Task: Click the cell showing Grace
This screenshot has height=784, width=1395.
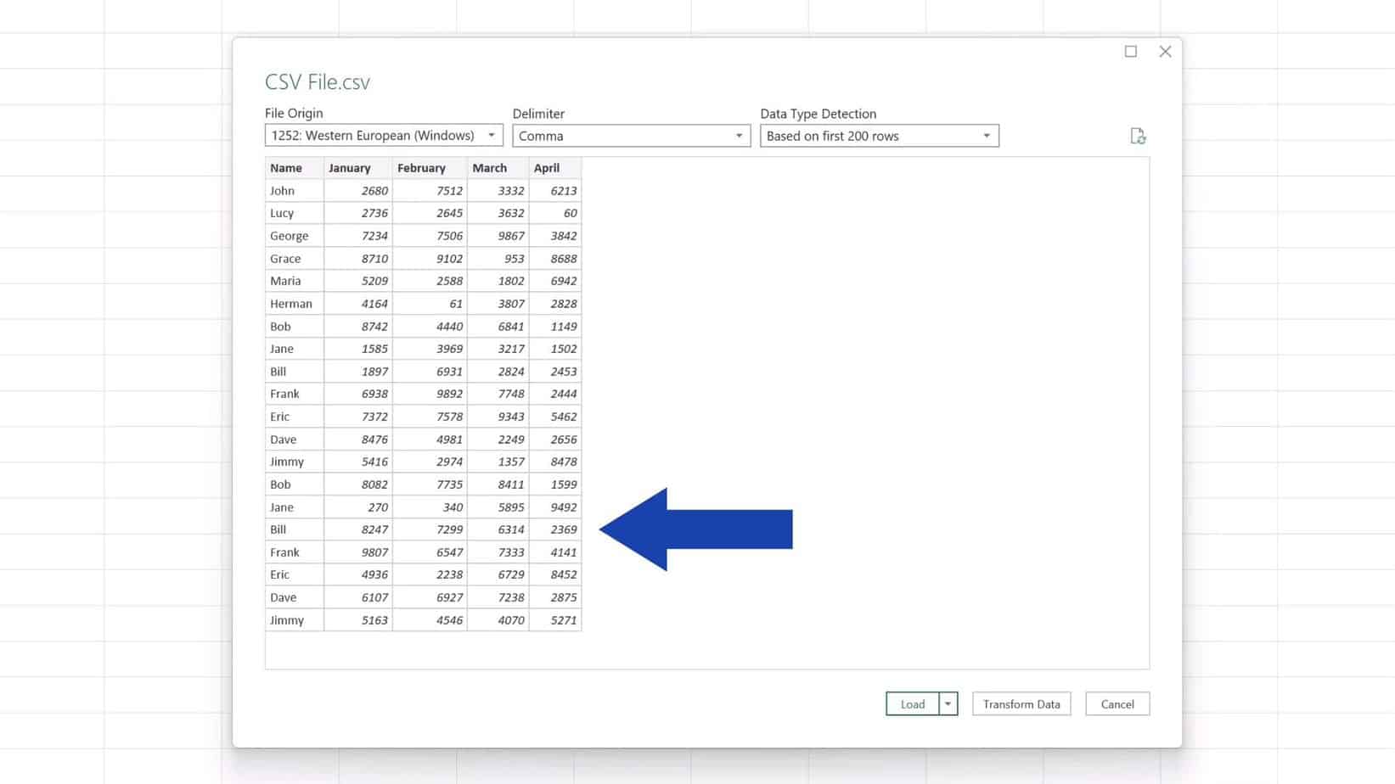Action: tap(284, 258)
